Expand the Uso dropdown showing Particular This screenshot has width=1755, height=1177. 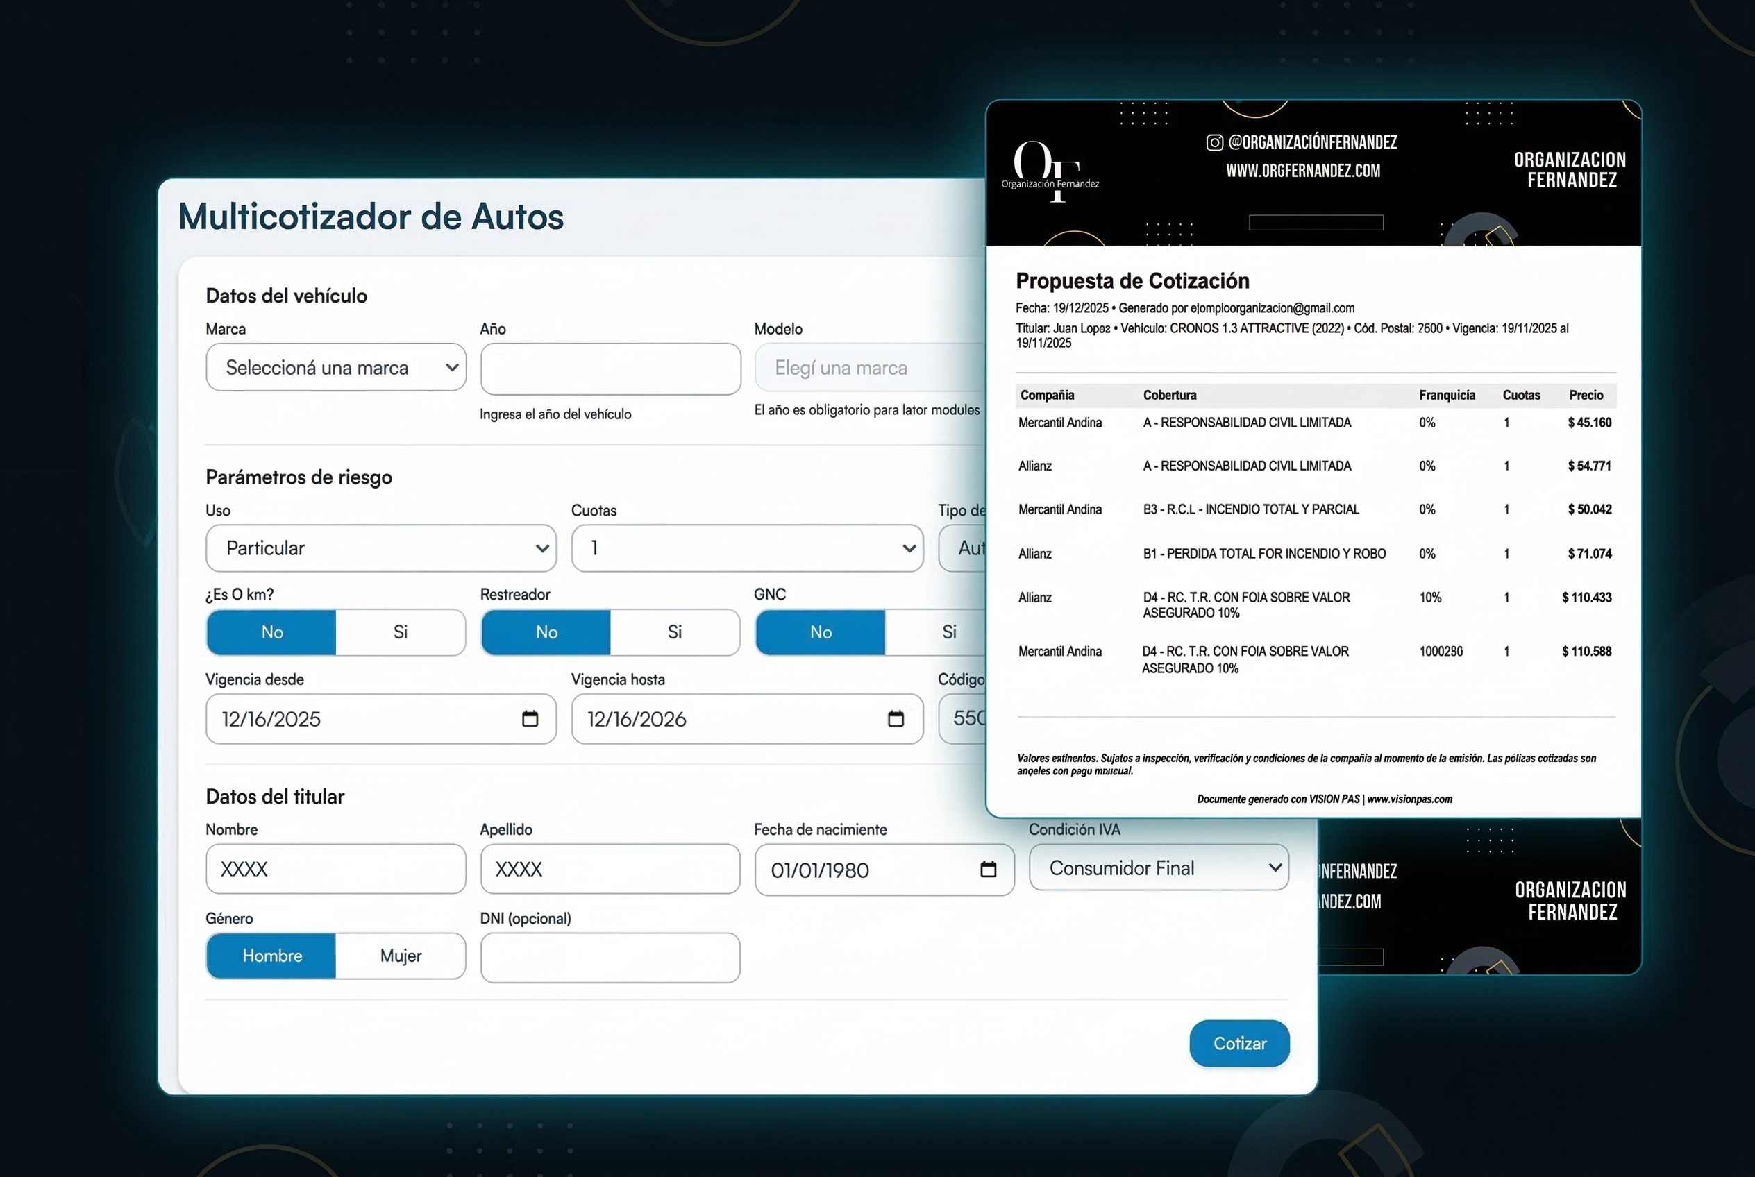tap(380, 548)
